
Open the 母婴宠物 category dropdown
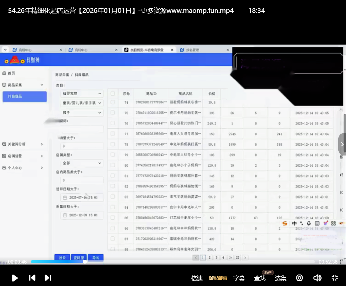[x=81, y=94]
